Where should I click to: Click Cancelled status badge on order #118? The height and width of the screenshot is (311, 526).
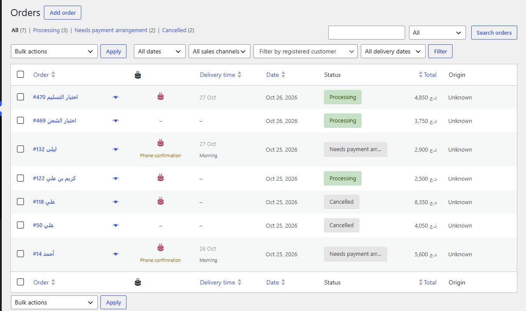tap(342, 202)
